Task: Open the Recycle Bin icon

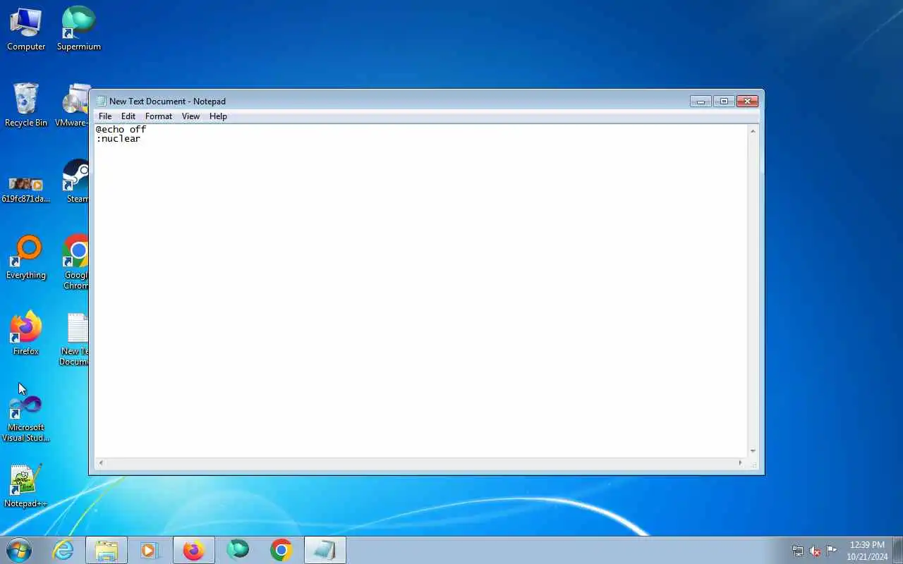Action: point(26,104)
